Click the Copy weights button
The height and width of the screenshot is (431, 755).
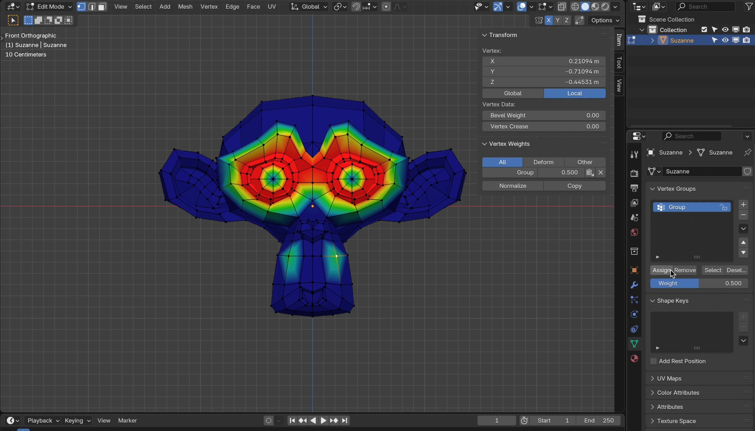575,186
